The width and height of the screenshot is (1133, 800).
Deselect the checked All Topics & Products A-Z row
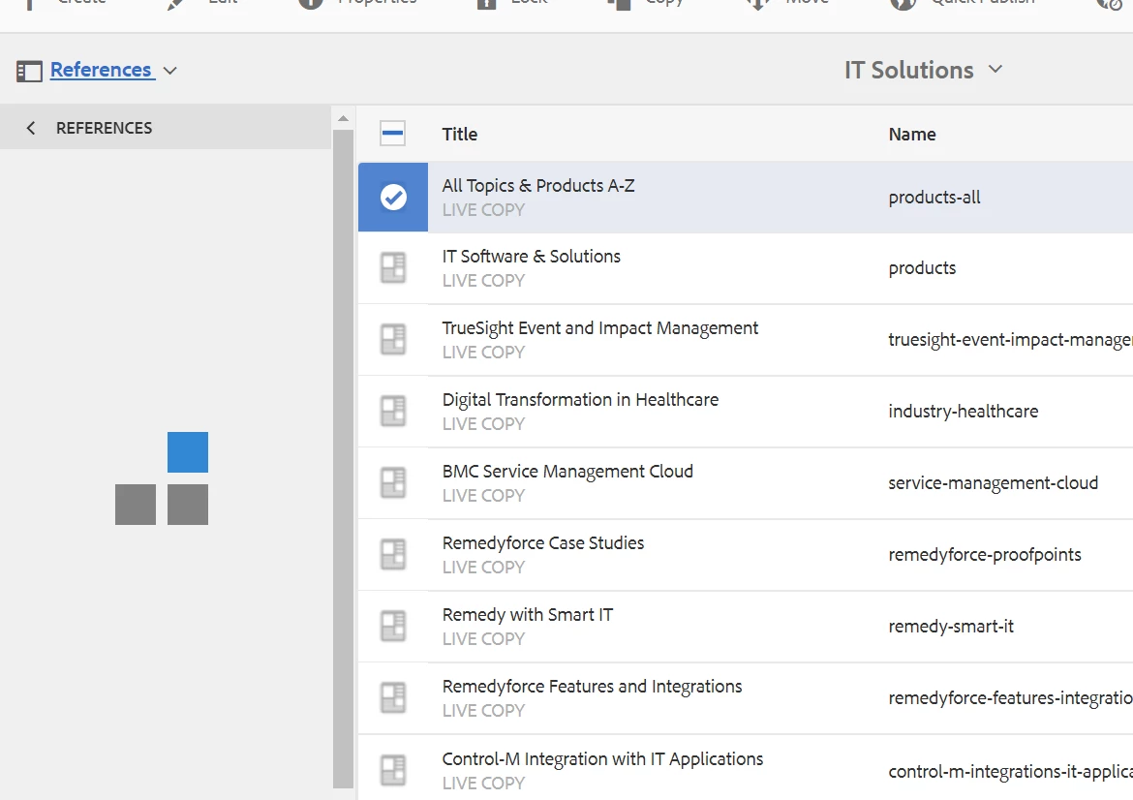tap(392, 198)
